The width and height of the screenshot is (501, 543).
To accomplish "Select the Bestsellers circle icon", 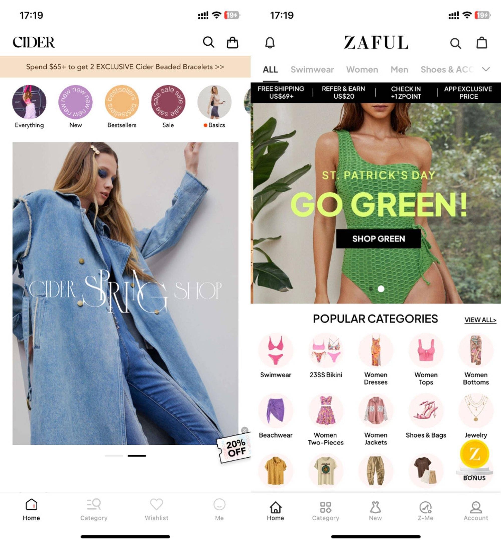I will (122, 101).
